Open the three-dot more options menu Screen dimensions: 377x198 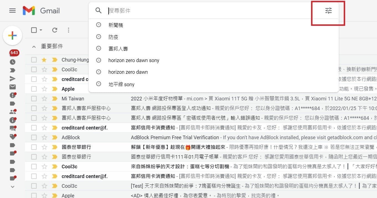(x=68, y=30)
